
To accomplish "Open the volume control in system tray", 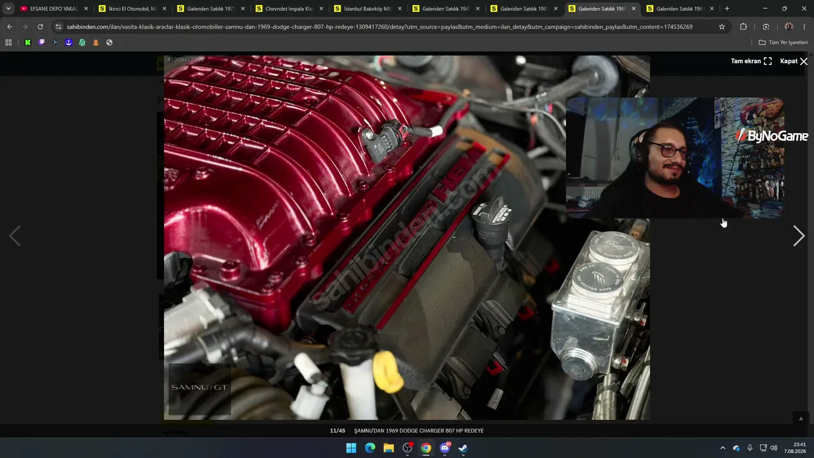I will [774, 448].
